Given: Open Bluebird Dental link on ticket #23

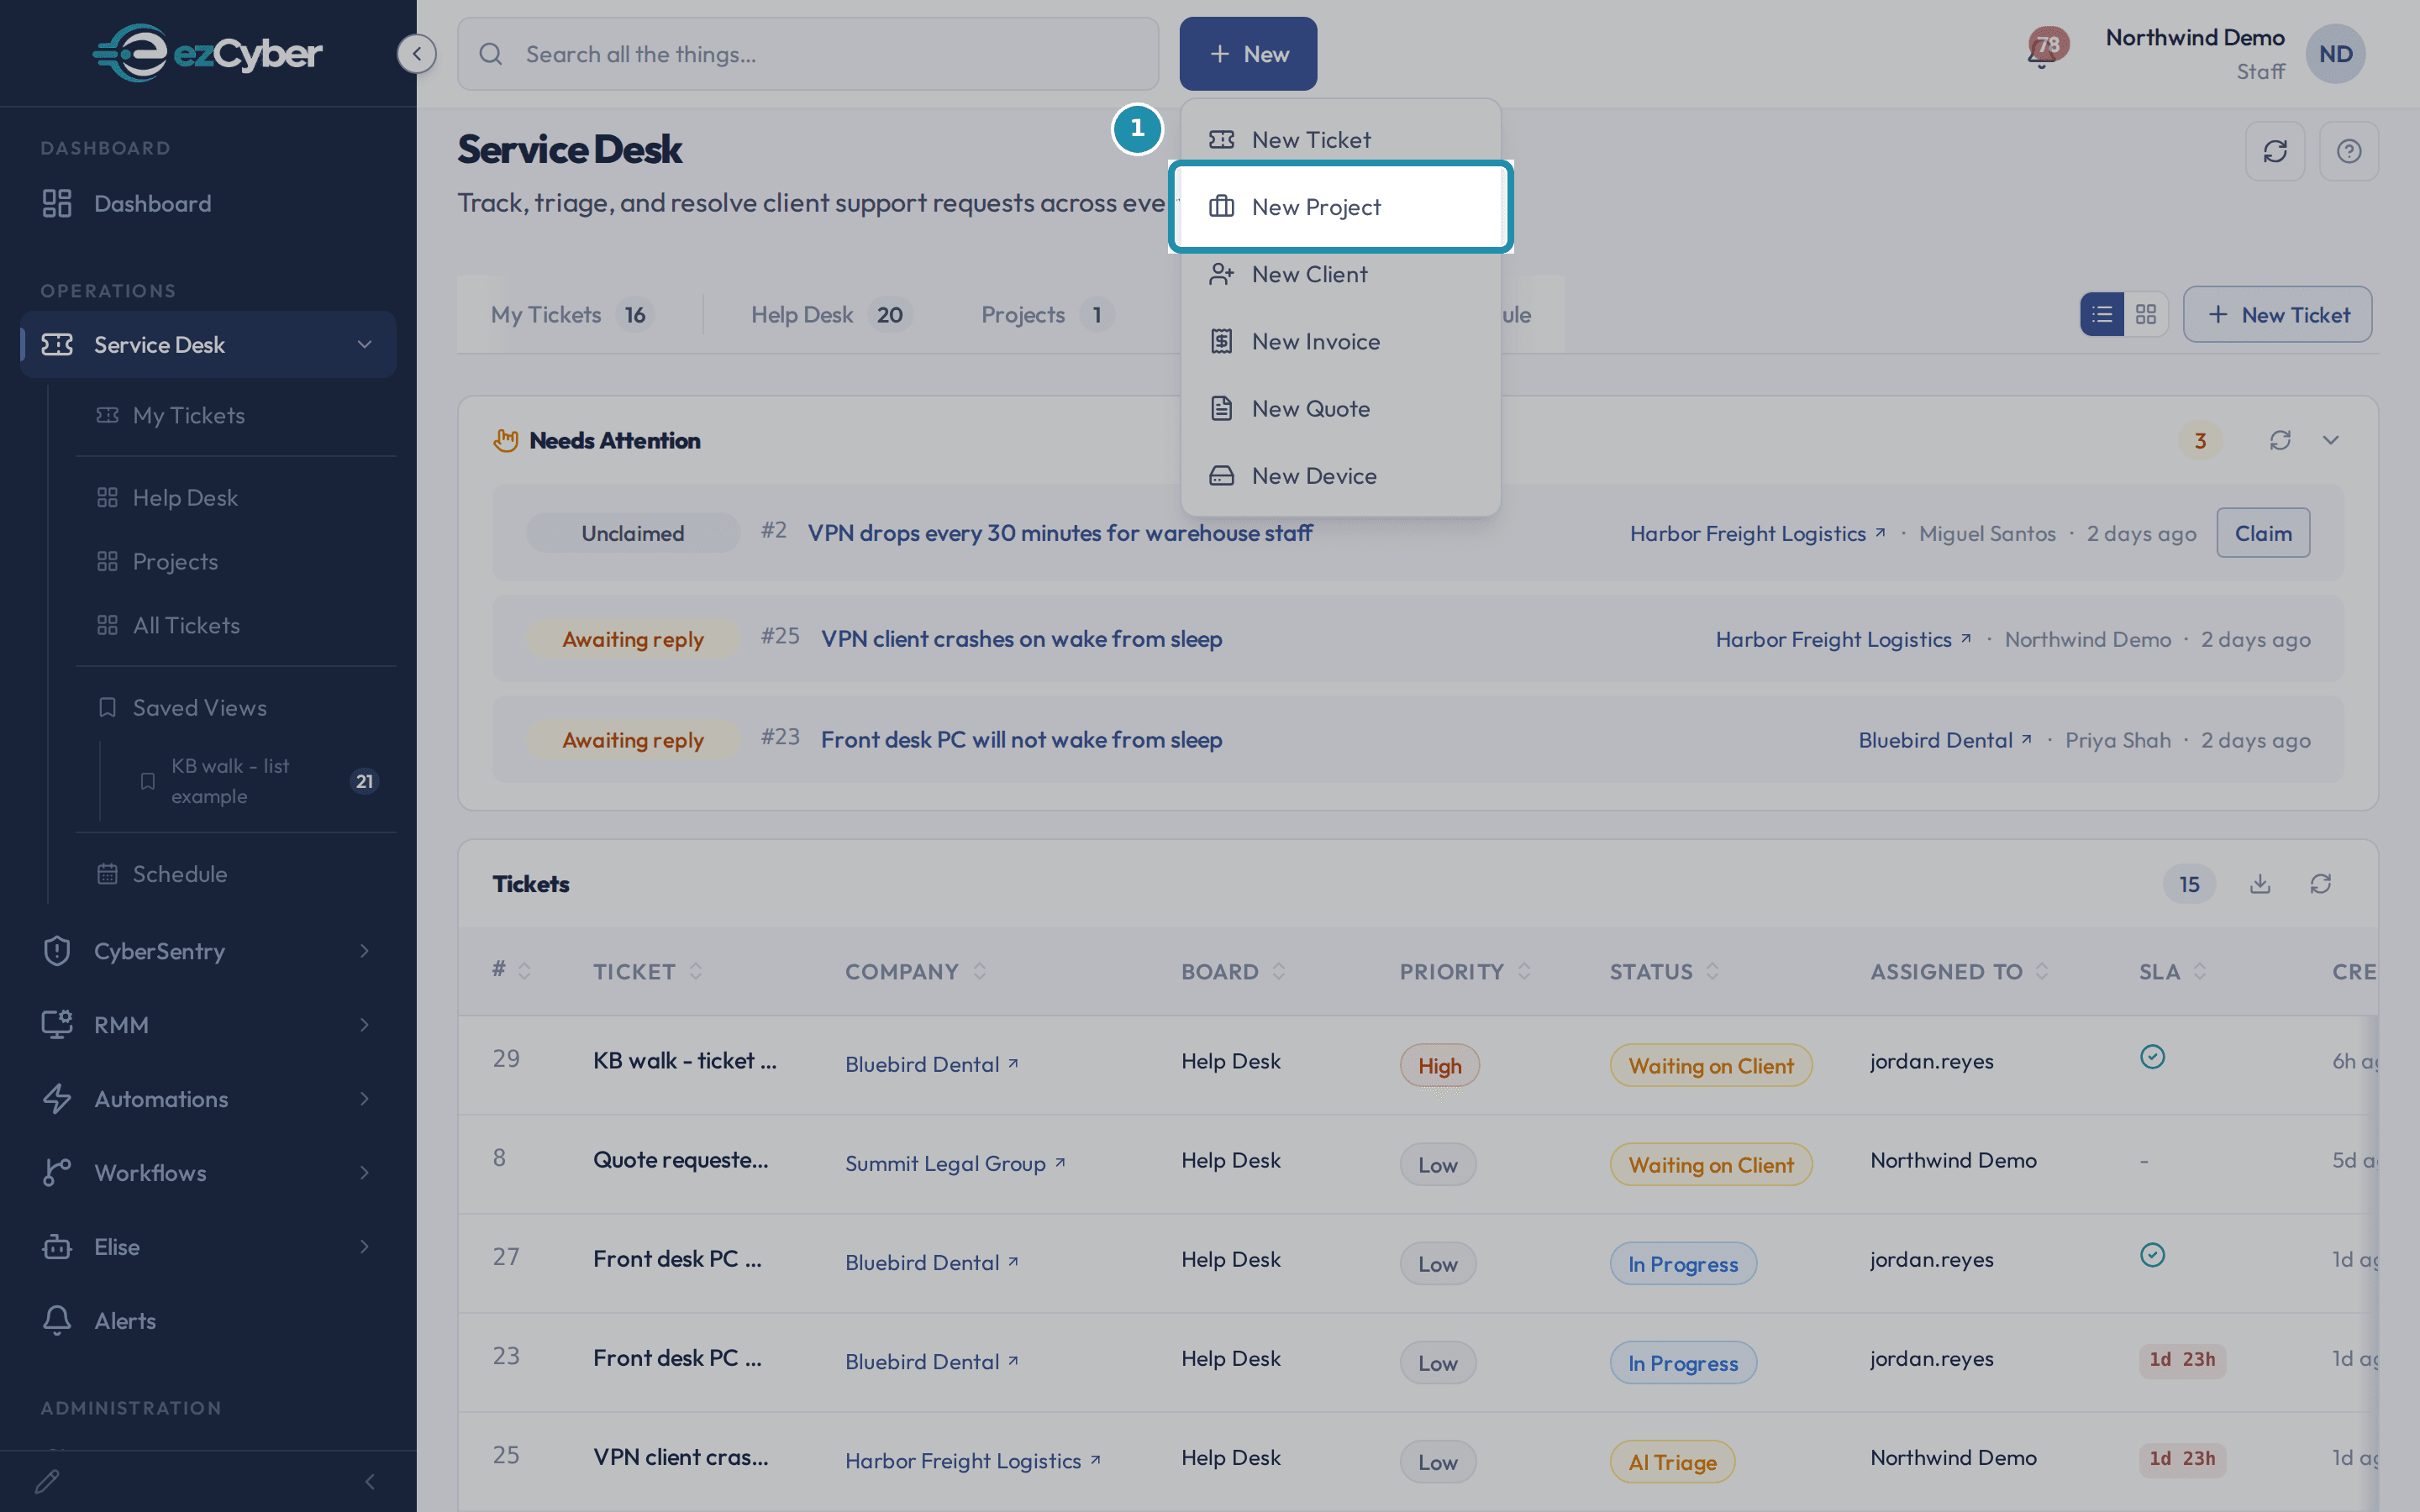Looking at the screenshot, I should (x=1944, y=740).
